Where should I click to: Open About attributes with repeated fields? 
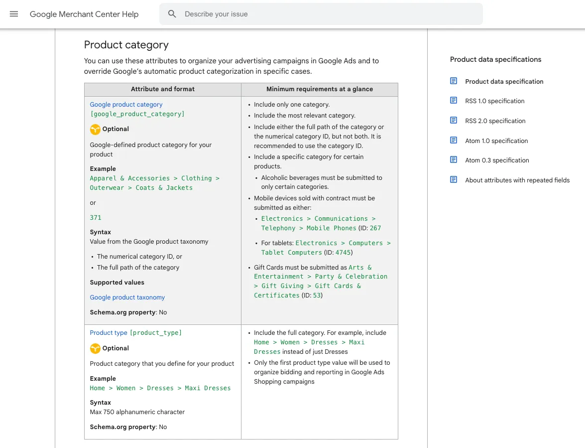coord(517,180)
